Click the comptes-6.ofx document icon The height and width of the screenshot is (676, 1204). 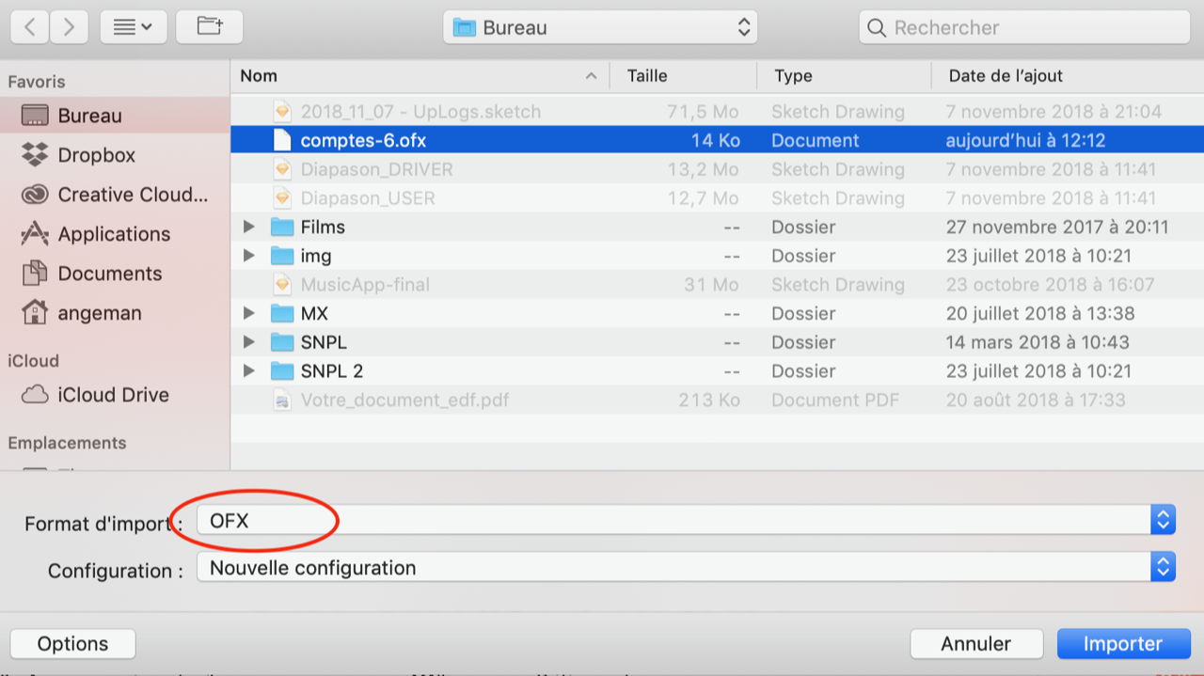pyautogui.click(x=282, y=140)
